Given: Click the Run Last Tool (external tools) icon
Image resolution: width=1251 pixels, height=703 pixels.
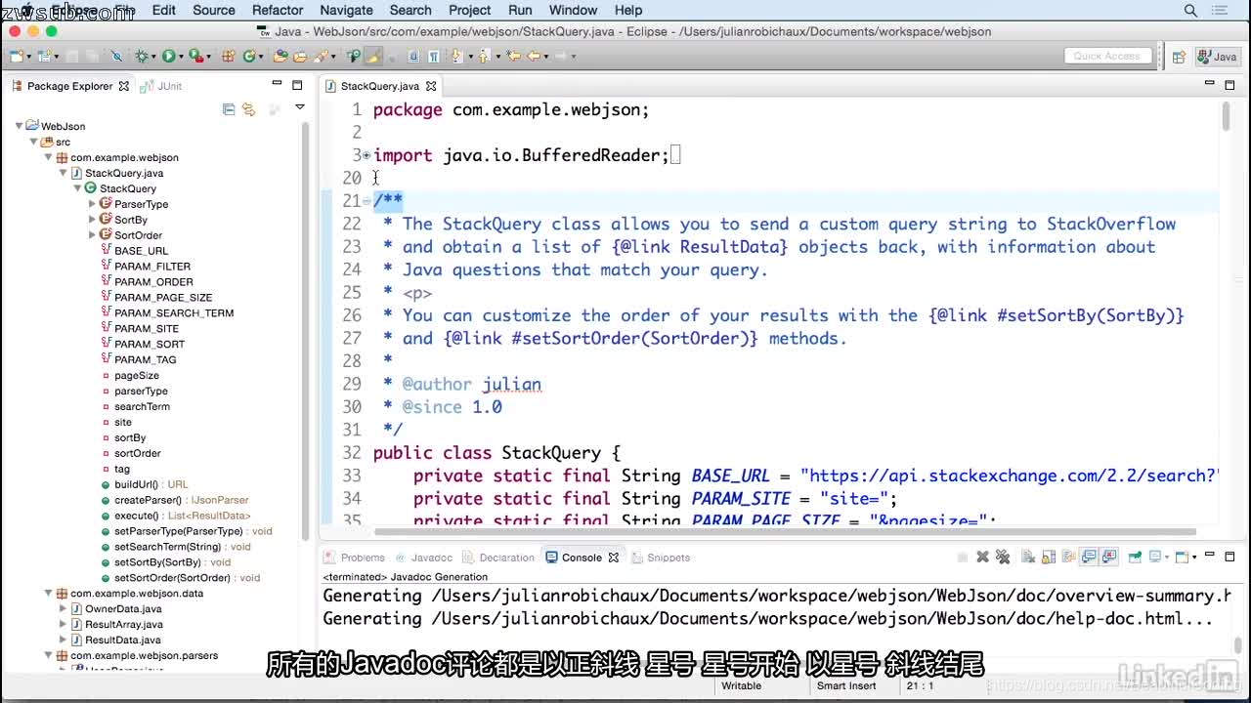Looking at the screenshot, I should click(195, 56).
